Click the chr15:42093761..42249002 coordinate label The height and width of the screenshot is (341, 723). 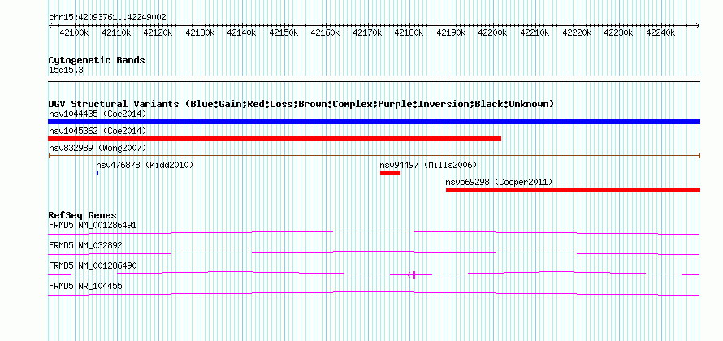(107, 18)
